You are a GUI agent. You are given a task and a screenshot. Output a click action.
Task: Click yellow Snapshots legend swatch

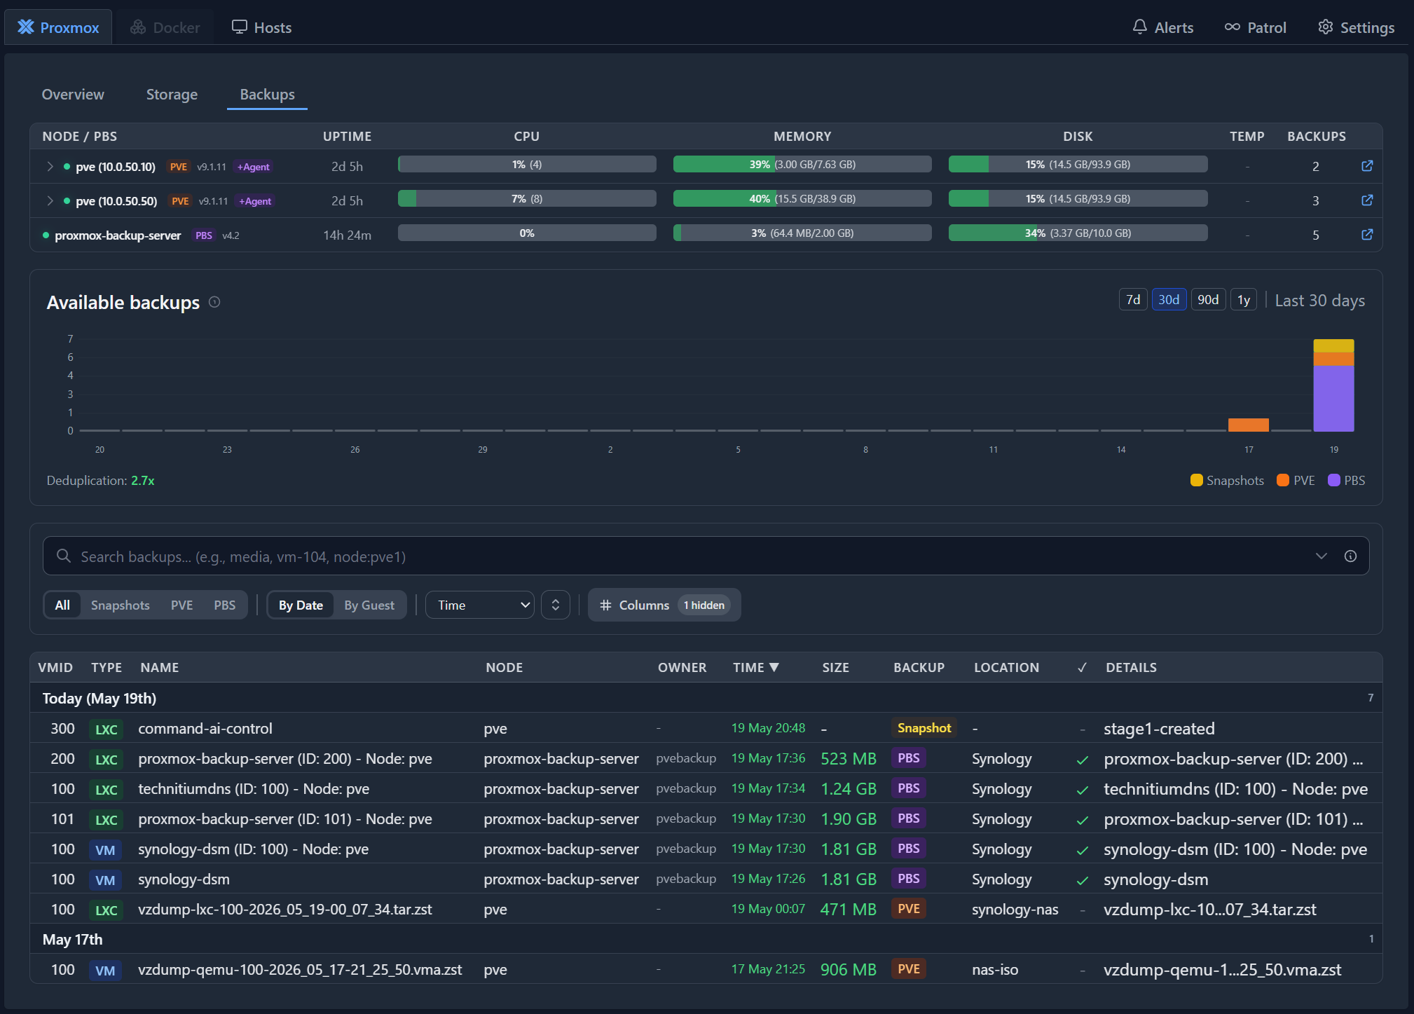1196,480
